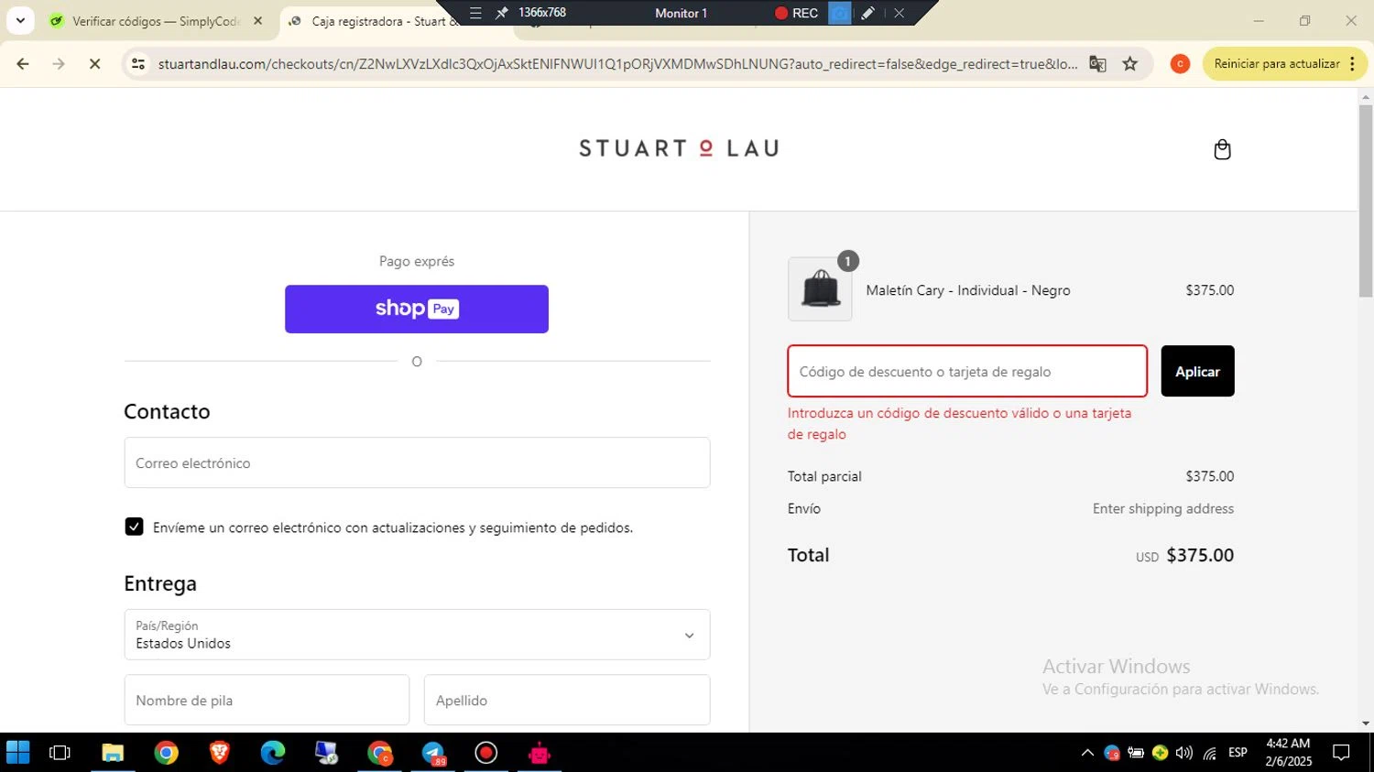Open Task View on the taskbar
The height and width of the screenshot is (772, 1374).
tap(60, 753)
